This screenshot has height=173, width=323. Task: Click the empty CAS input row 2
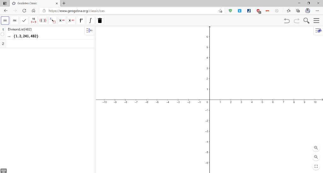(50, 44)
